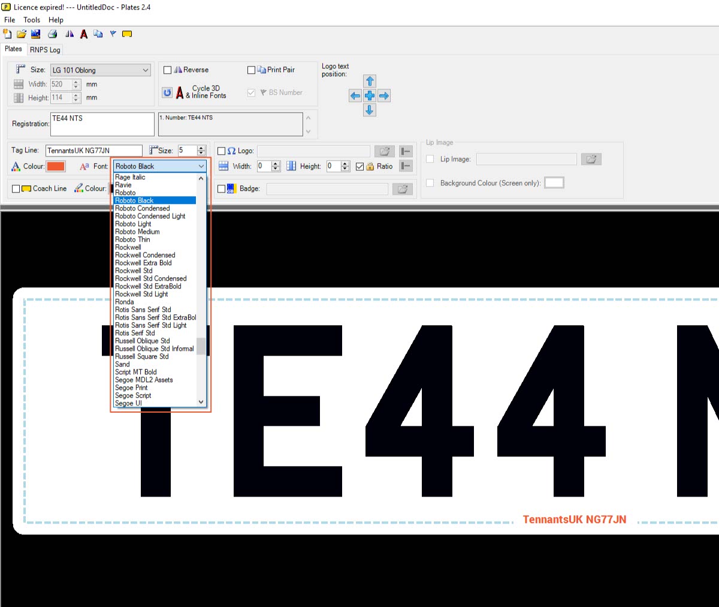Click the font list scroll-down arrow
Image resolution: width=719 pixels, height=607 pixels.
(x=201, y=402)
